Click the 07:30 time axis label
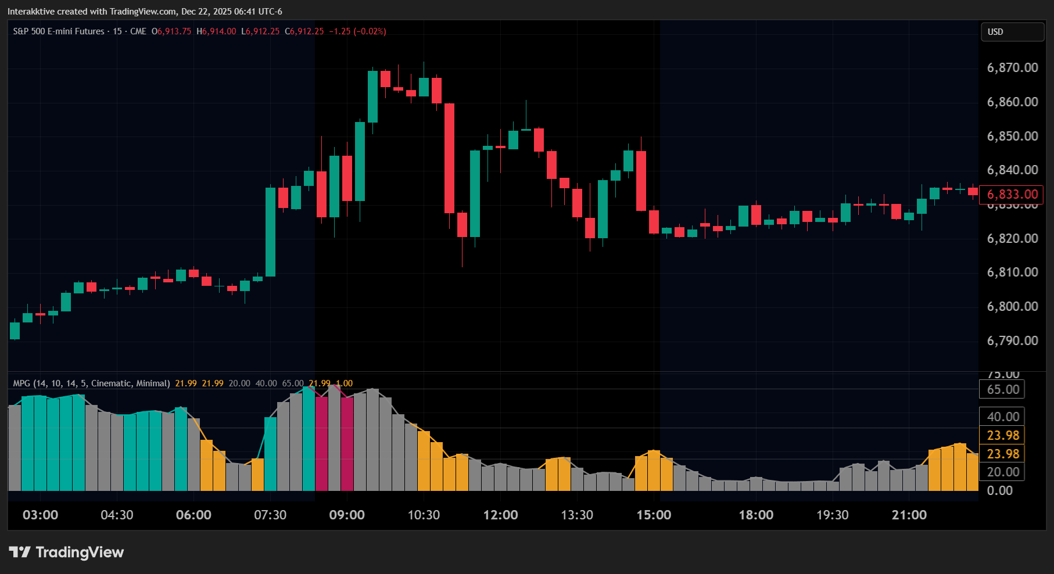The image size is (1054, 574). [x=270, y=515]
